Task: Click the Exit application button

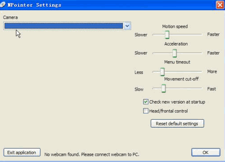Action: [22, 152]
